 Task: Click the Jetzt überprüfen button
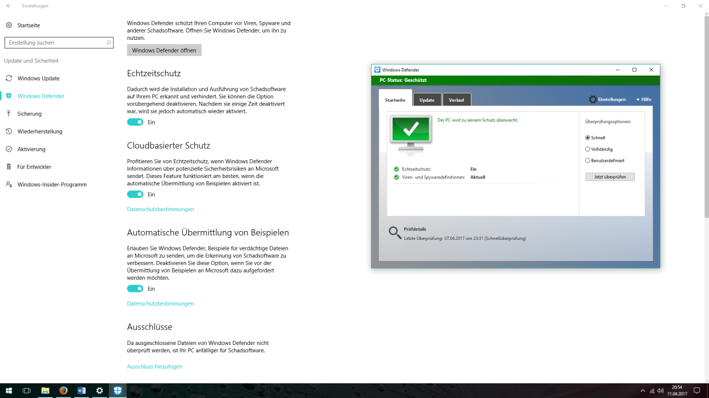tap(610, 177)
